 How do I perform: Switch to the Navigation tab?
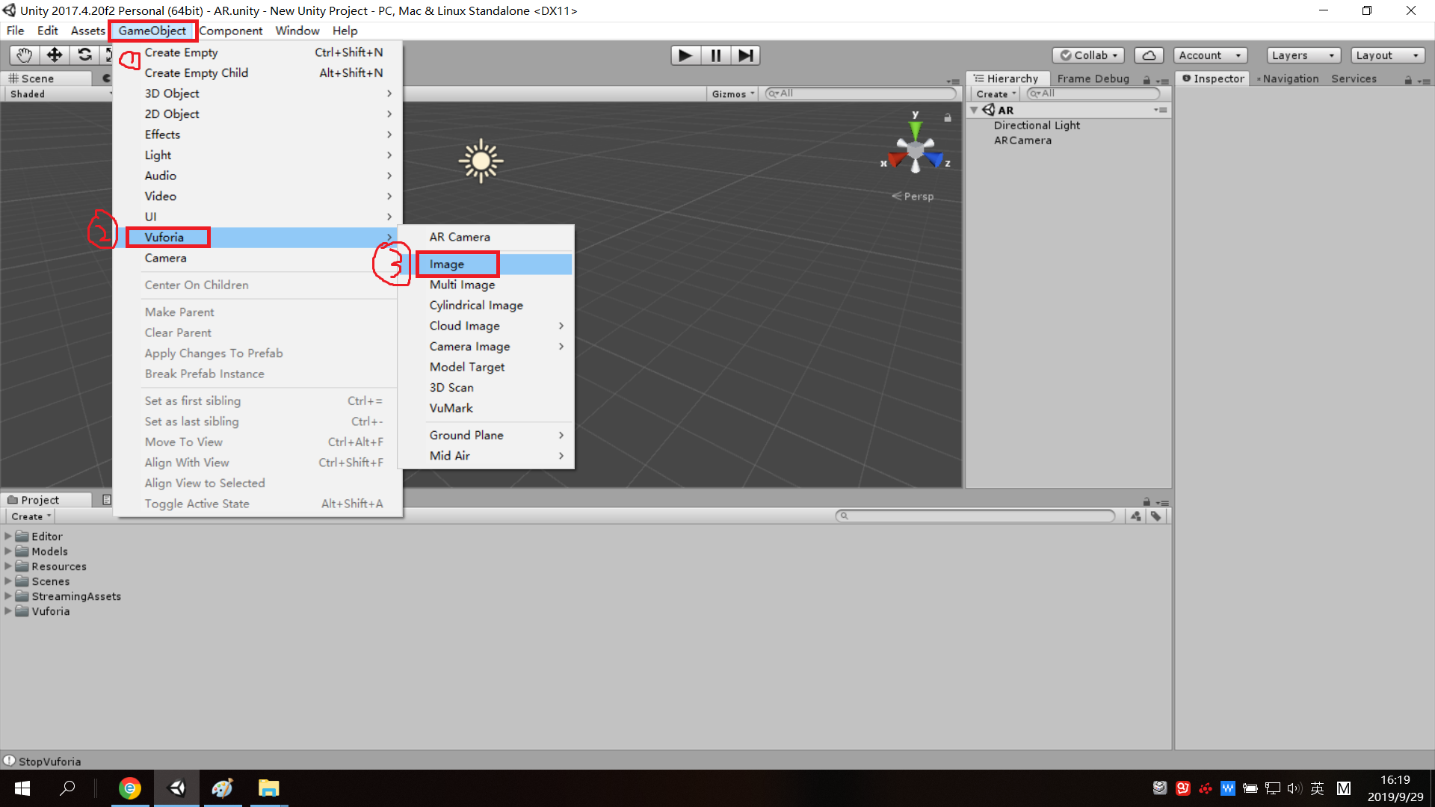[x=1291, y=78]
